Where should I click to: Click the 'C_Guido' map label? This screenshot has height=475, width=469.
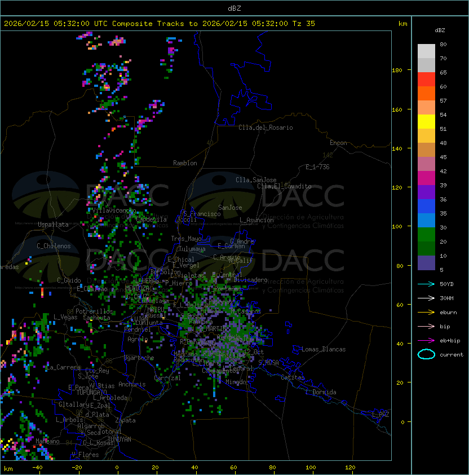69,280
